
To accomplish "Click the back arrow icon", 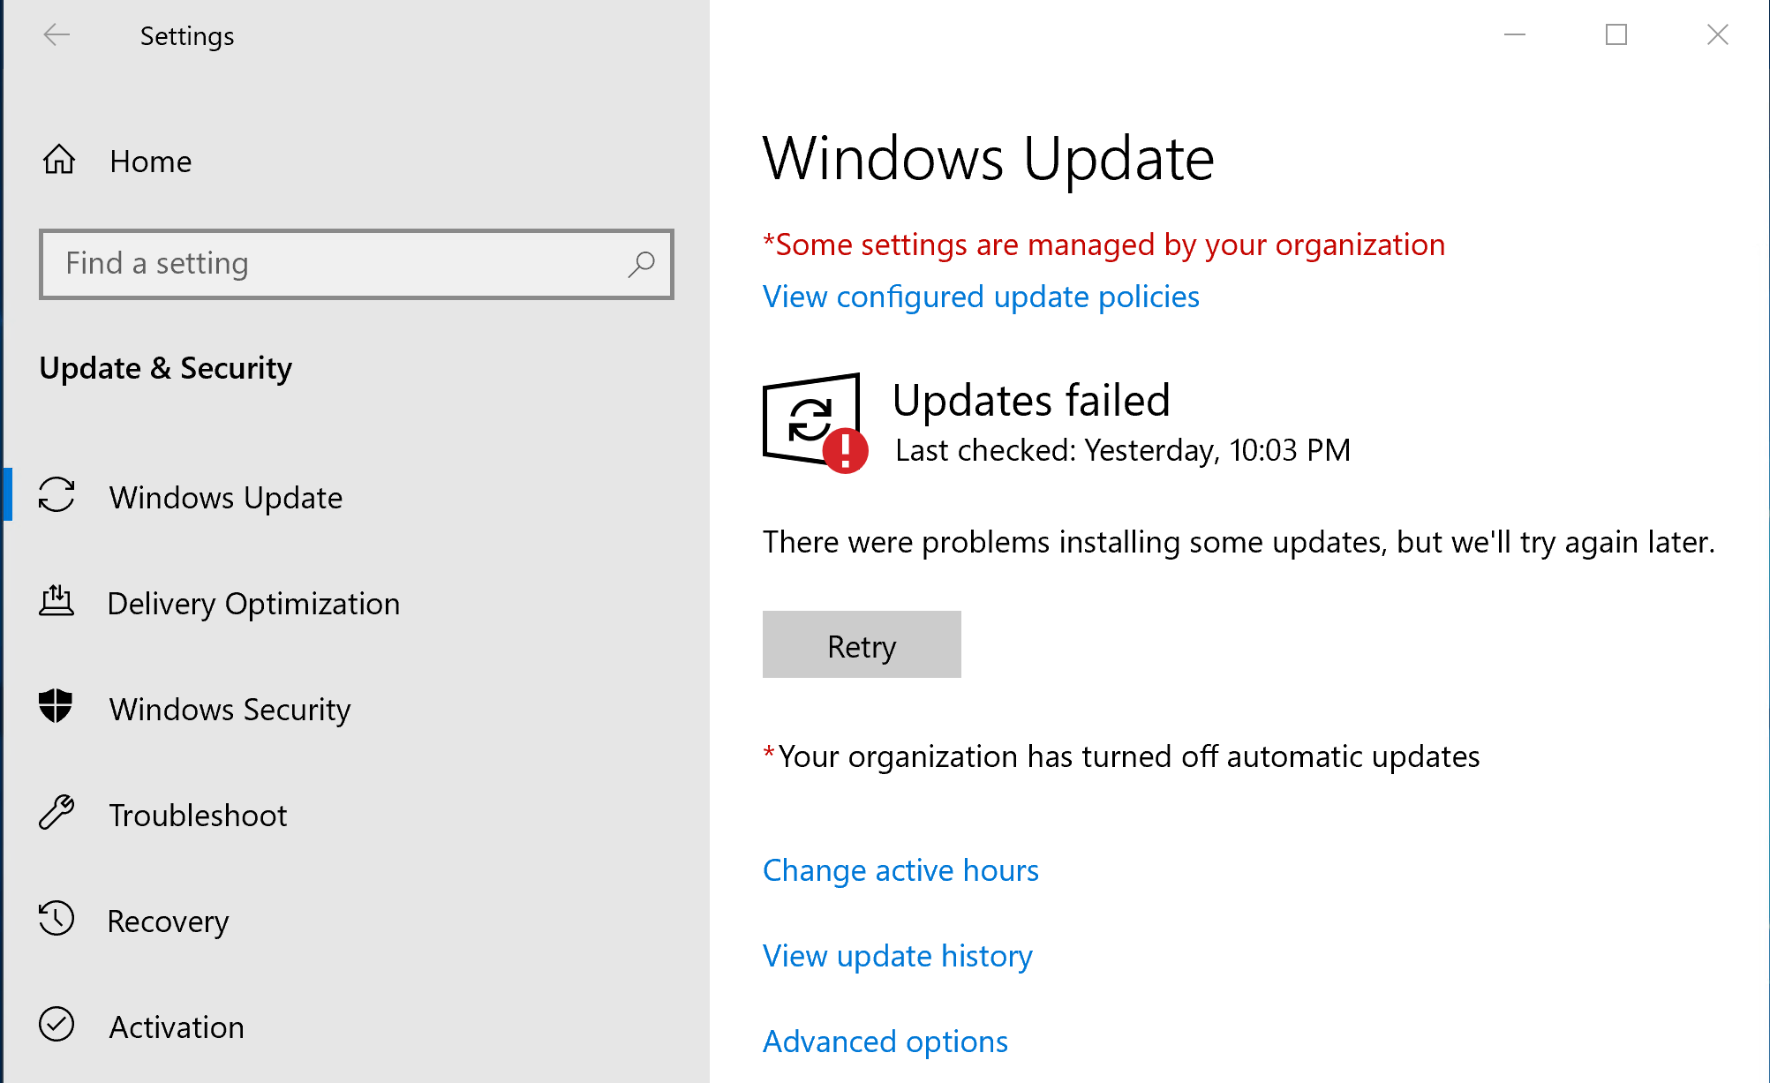I will coord(56,35).
